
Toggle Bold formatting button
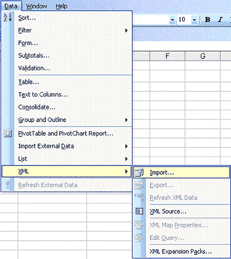click(x=207, y=19)
